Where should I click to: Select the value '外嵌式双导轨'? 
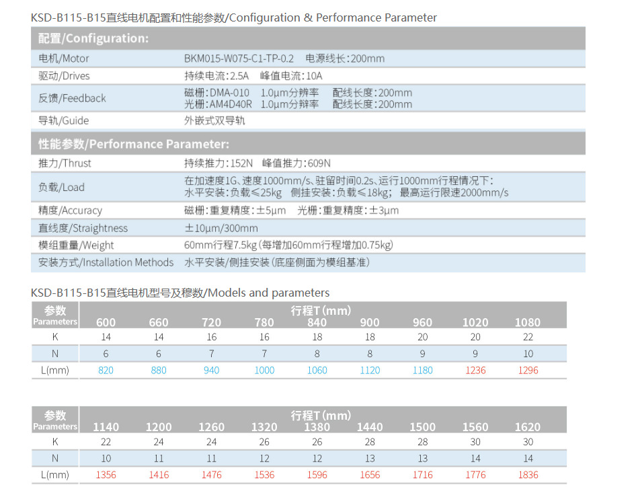point(214,120)
